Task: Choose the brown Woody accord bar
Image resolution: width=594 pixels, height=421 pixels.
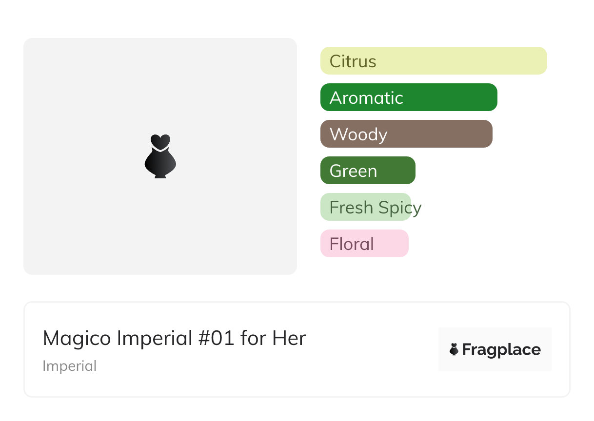Action: click(x=406, y=134)
